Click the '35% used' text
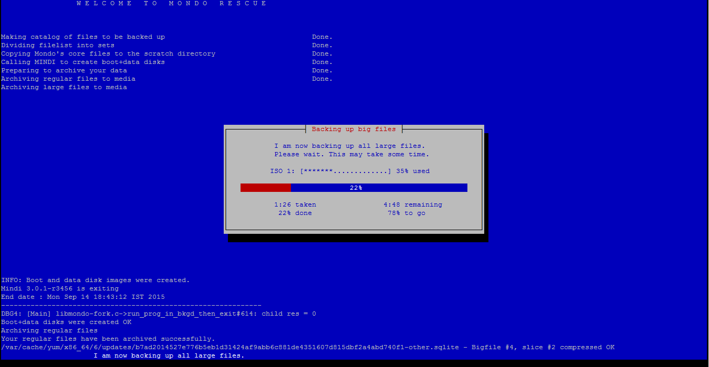The height and width of the screenshot is (367, 709). pyautogui.click(x=413, y=171)
